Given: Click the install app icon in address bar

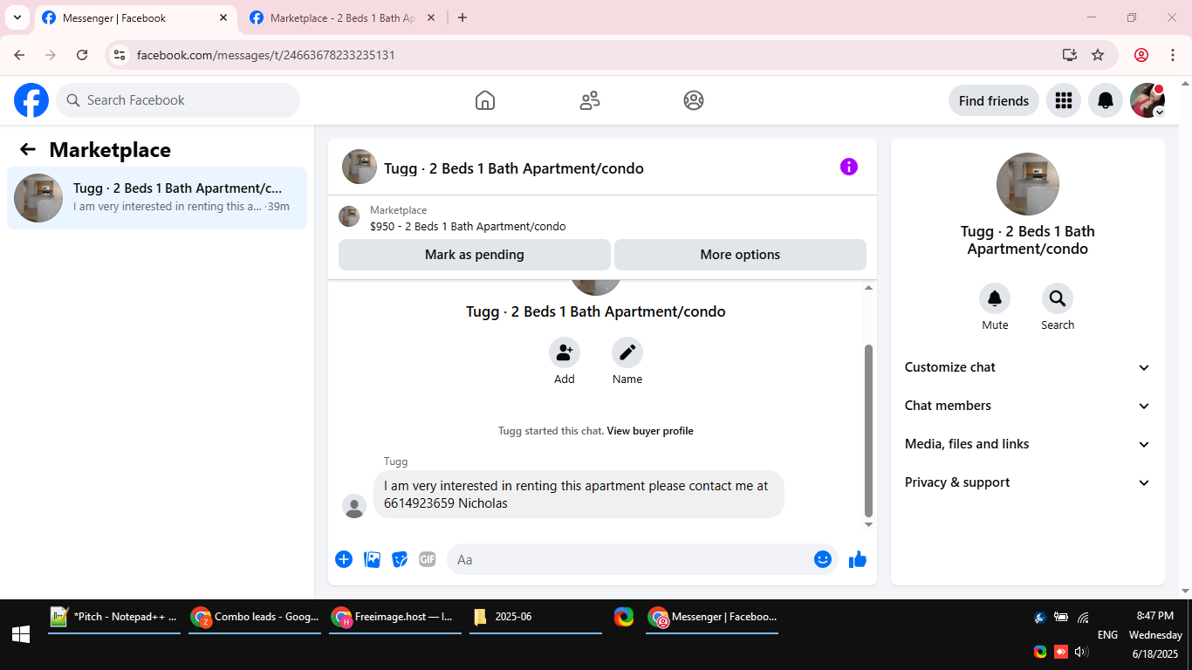Looking at the screenshot, I should (1070, 55).
